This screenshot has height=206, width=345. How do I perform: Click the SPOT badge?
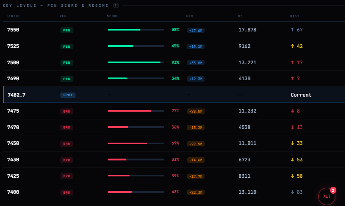click(x=68, y=95)
